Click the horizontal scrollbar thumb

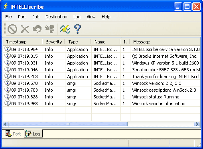point(68,124)
